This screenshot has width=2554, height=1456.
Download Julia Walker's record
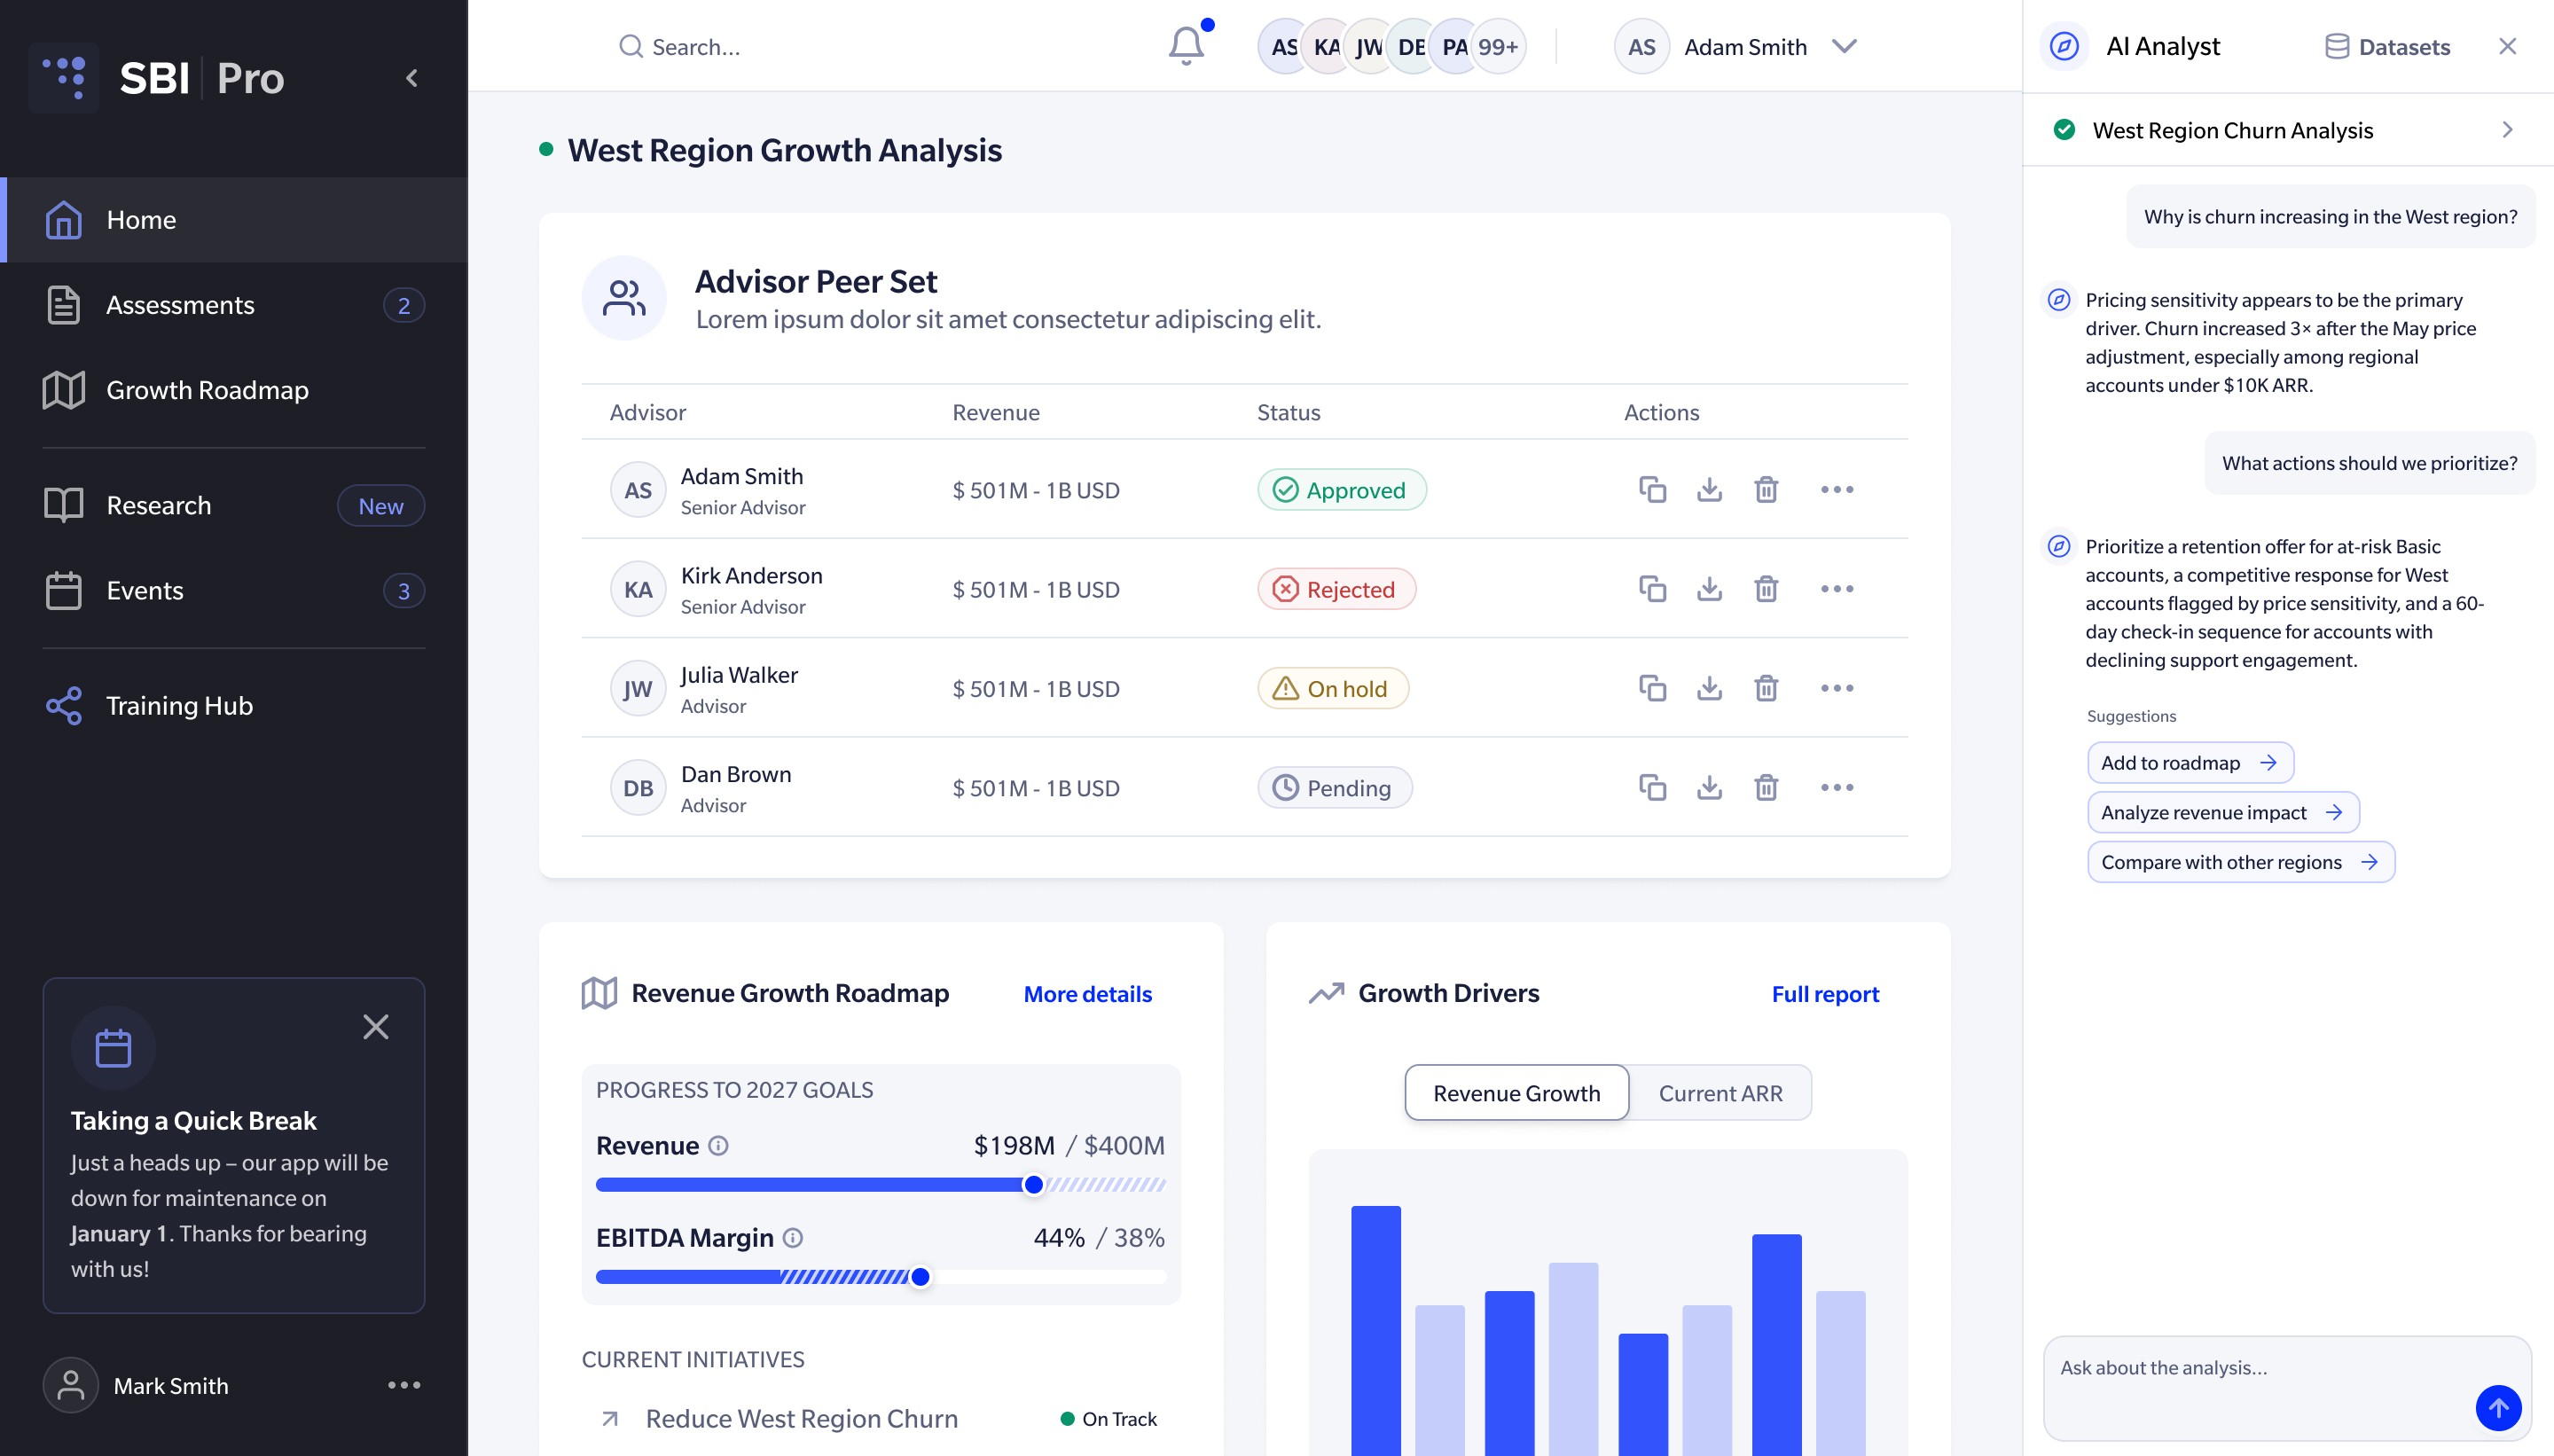1709,688
